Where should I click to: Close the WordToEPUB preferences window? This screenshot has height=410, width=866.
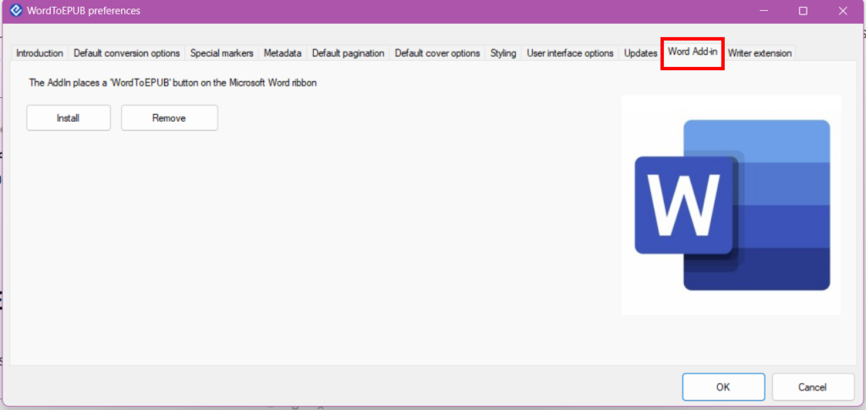[x=842, y=11]
